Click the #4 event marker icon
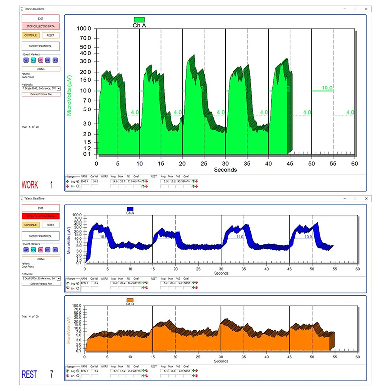This screenshot has height=391, width=391. click(x=48, y=60)
